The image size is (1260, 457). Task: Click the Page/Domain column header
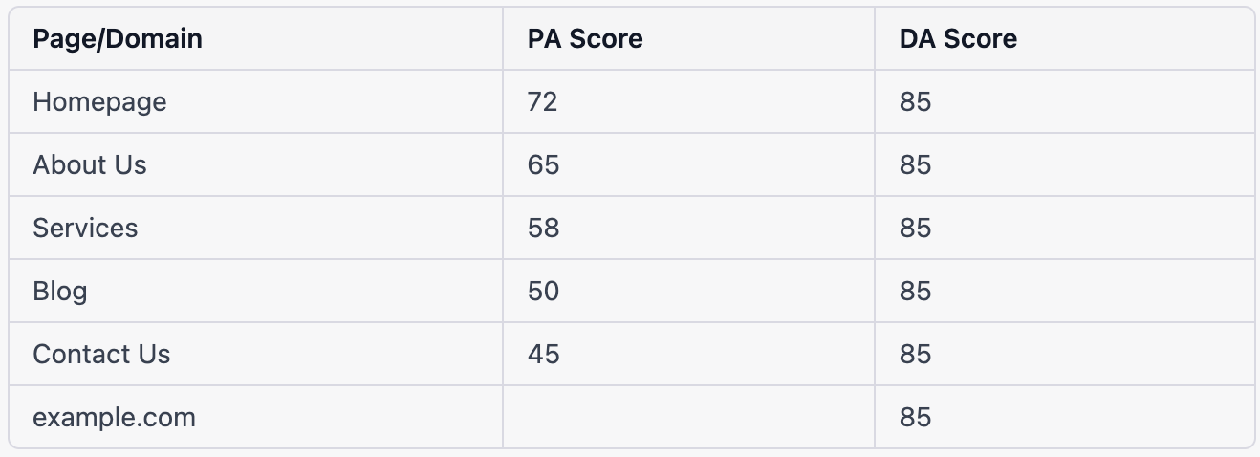(x=118, y=39)
